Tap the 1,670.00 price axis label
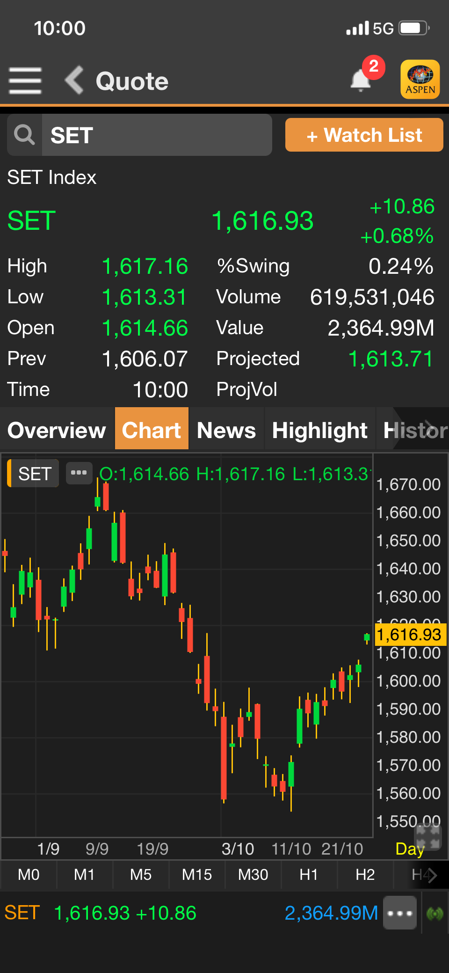This screenshot has height=973, width=449. tap(408, 484)
